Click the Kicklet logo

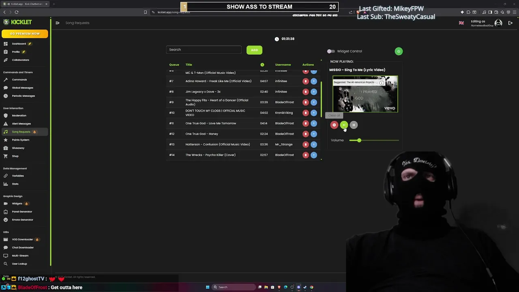coord(17,22)
